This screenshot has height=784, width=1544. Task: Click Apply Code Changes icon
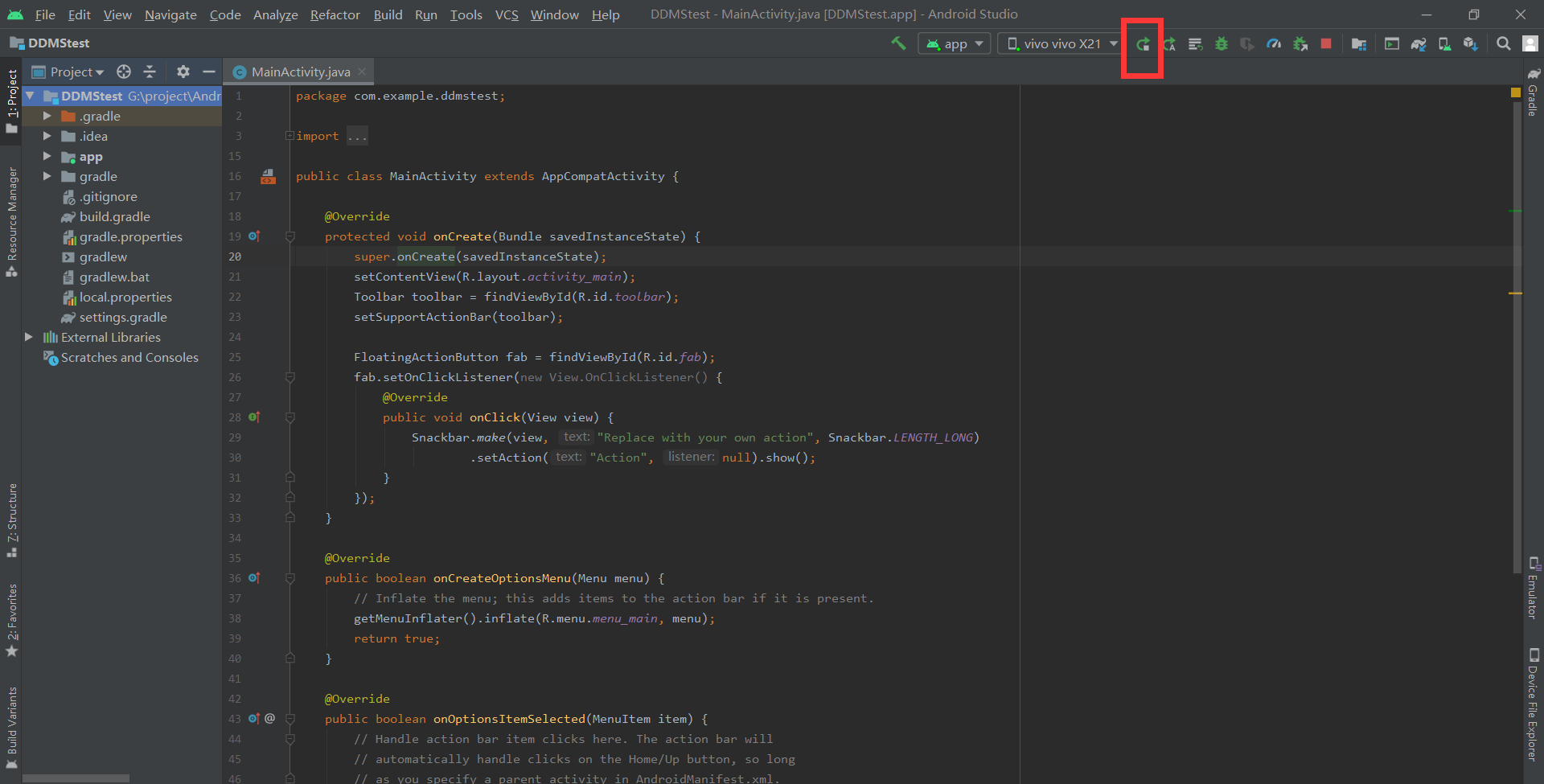pos(1196,44)
